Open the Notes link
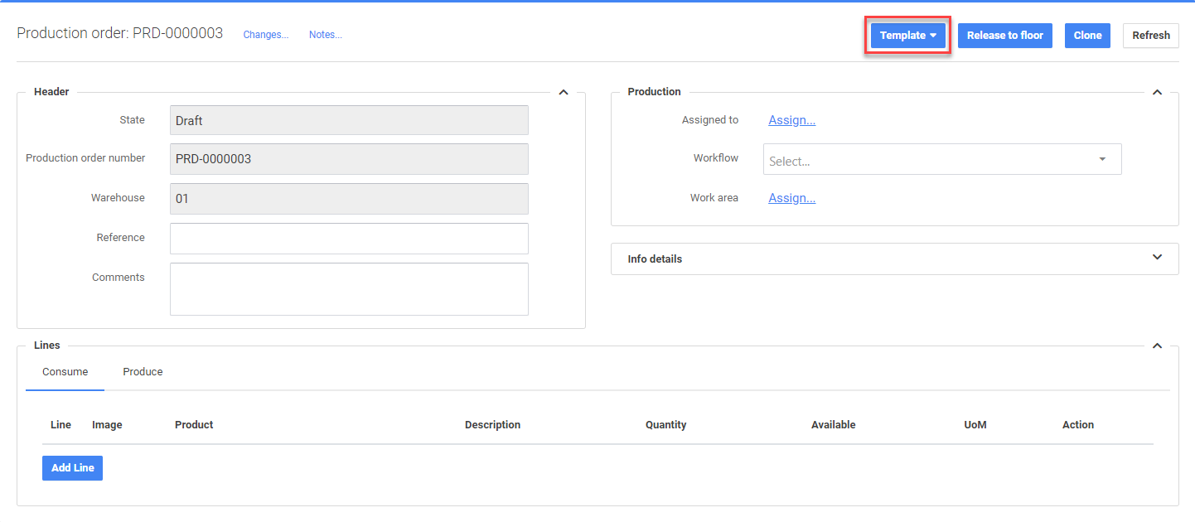Image resolution: width=1195 pixels, height=522 pixels. tap(325, 35)
